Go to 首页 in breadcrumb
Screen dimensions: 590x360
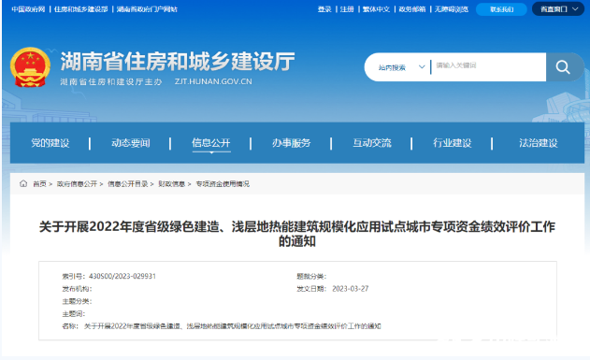39,184
